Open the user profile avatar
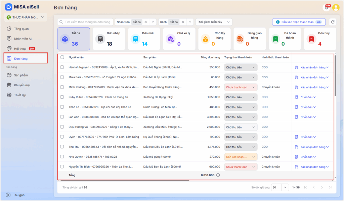 [x=336, y=7]
